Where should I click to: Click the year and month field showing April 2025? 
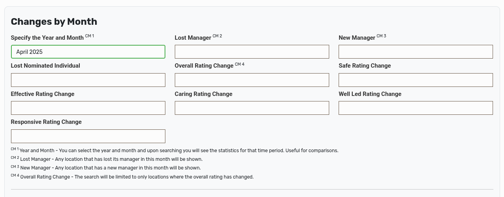(88, 52)
